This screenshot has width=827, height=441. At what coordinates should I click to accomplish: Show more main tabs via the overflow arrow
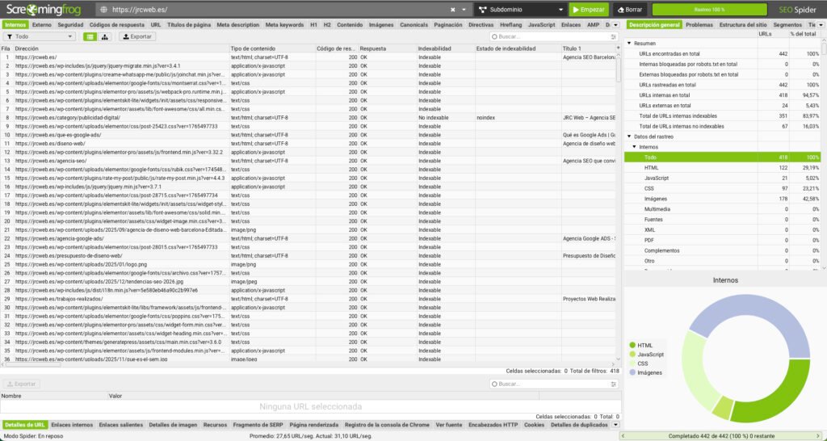(x=615, y=25)
